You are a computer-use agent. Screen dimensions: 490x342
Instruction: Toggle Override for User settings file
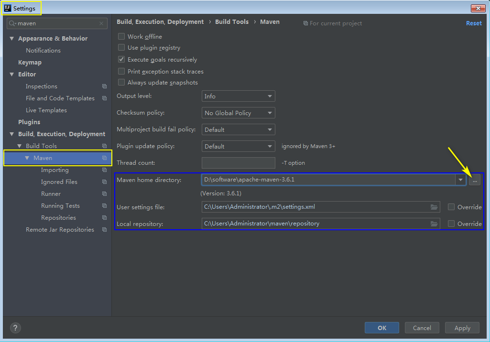(451, 207)
